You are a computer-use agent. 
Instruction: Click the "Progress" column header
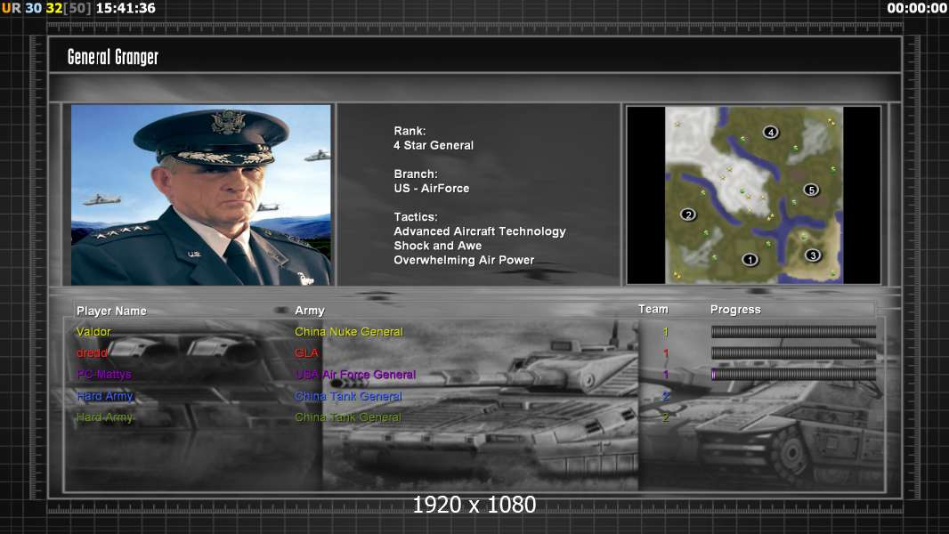pos(735,310)
